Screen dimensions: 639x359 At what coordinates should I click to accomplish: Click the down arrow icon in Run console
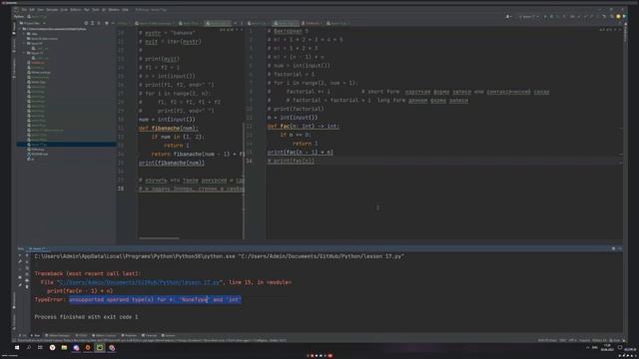tap(27, 261)
